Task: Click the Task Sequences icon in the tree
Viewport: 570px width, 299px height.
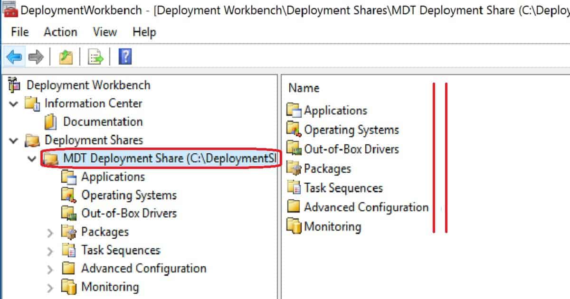Action: (x=69, y=250)
